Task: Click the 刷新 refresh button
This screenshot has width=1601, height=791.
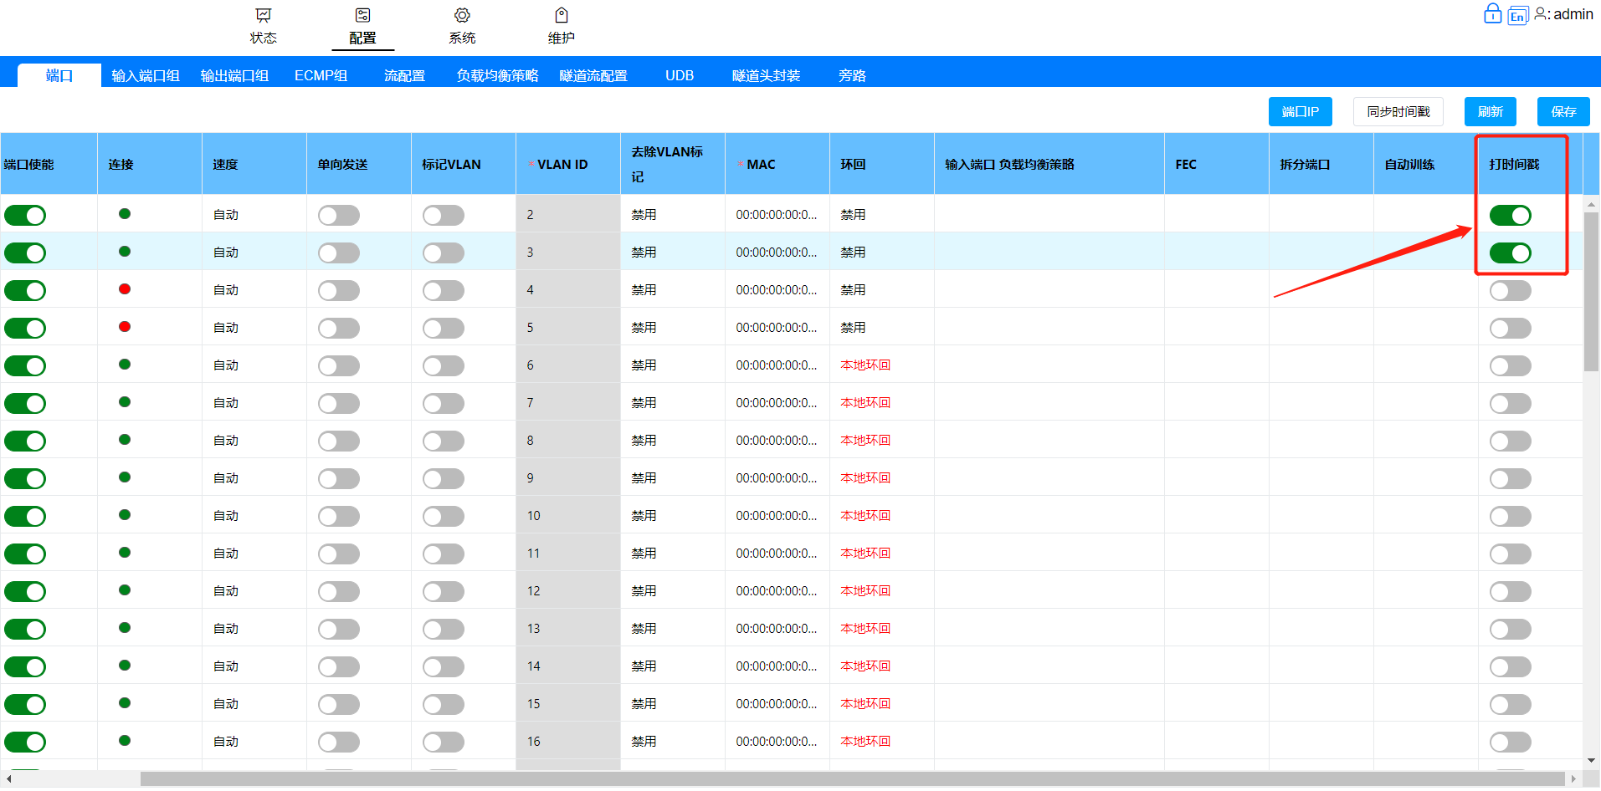Action: (x=1490, y=111)
